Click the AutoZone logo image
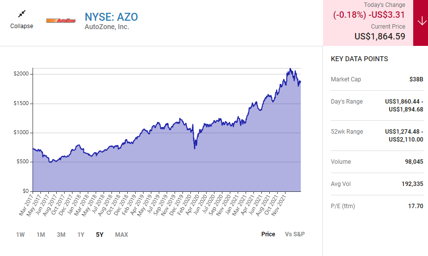This screenshot has height=256, width=428. (x=60, y=21)
